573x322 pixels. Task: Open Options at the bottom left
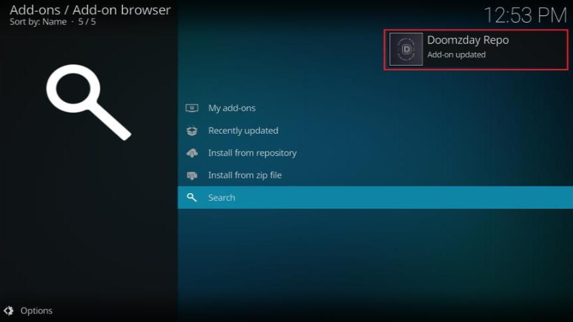(x=29, y=311)
